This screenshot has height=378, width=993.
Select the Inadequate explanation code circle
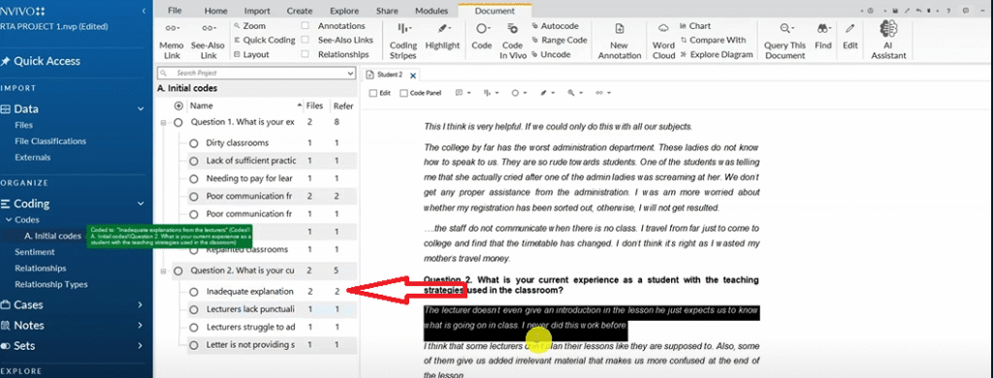point(194,292)
